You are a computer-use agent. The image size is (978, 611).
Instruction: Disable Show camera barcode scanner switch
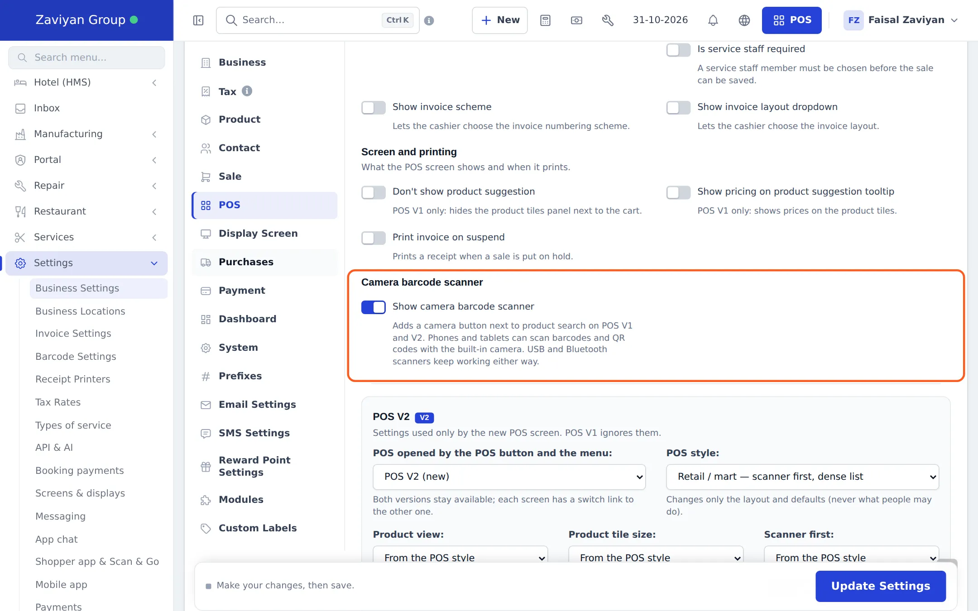374,307
